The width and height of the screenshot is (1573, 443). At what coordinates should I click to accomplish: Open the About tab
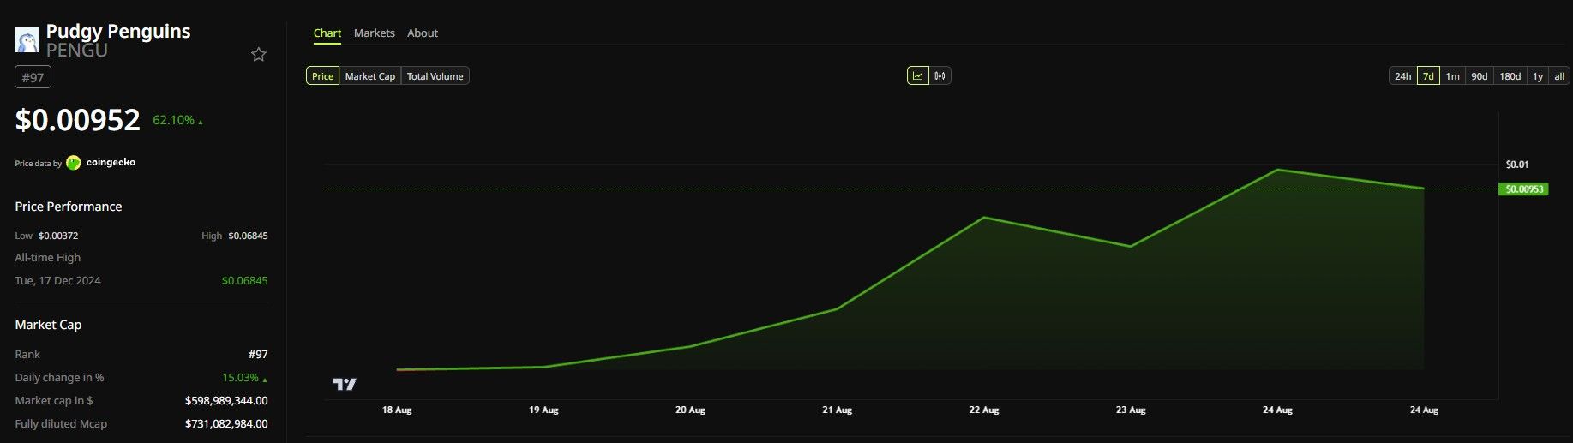pyautogui.click(x=423, y=33)
